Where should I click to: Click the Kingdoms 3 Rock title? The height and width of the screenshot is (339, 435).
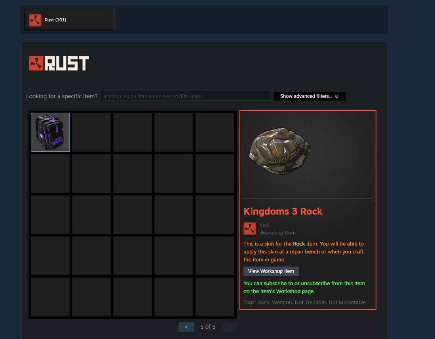(x=283, y=211)
